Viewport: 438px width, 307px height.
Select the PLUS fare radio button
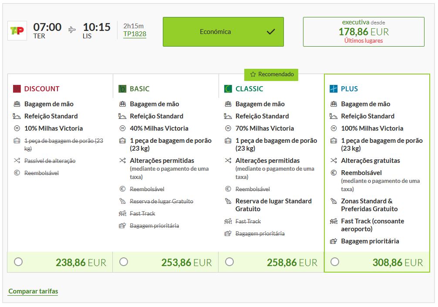pyautogui.click(x=334, y=262)
